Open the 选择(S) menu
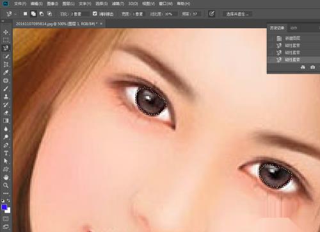 pyautogui.click(x=101, y=4)
